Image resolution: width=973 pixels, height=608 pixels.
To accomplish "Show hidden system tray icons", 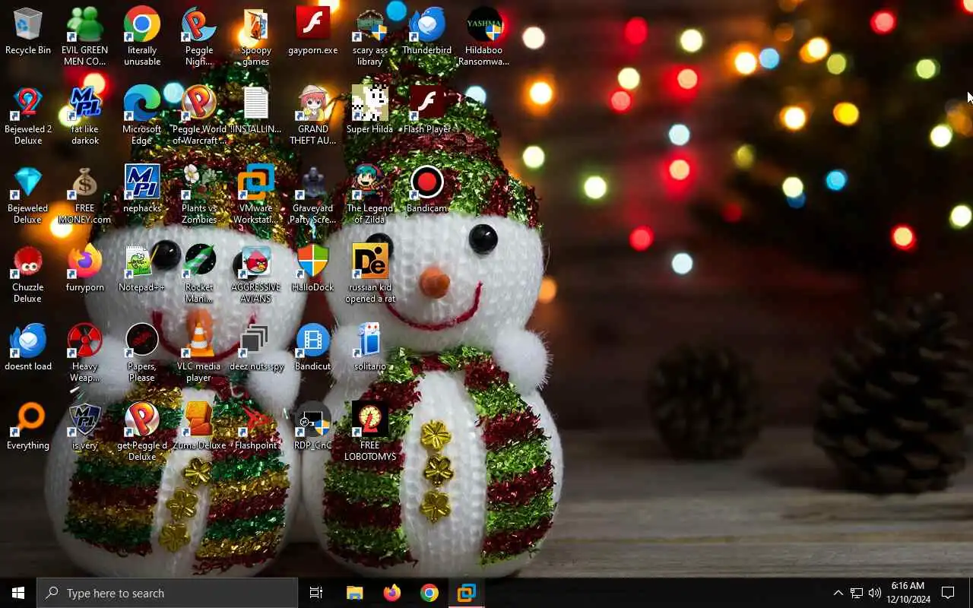I will (838, 593).
